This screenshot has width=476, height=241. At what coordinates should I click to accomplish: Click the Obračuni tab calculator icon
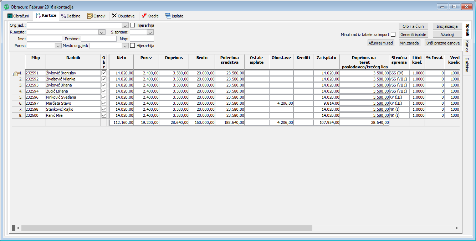coord(10,16)
